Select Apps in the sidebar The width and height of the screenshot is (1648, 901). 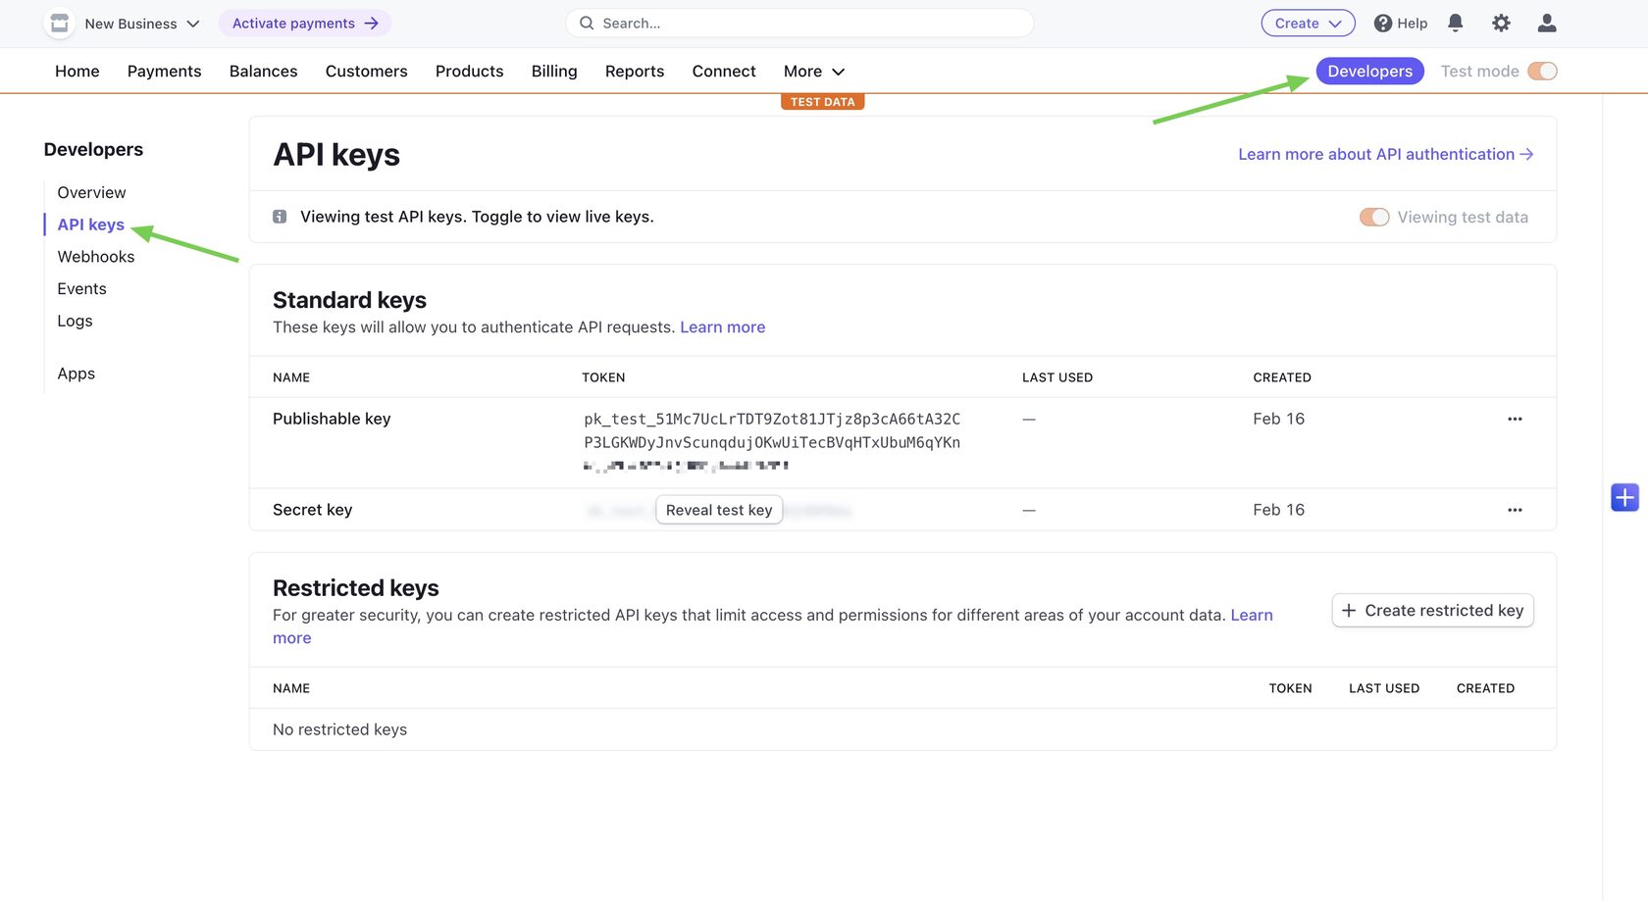coord(76,374)
